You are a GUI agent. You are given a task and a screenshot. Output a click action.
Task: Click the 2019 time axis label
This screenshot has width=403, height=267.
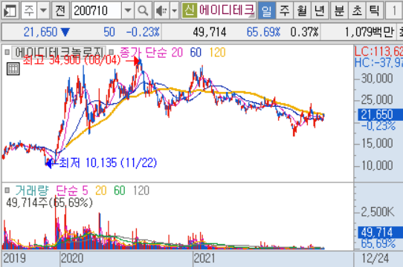pos(14,258)
